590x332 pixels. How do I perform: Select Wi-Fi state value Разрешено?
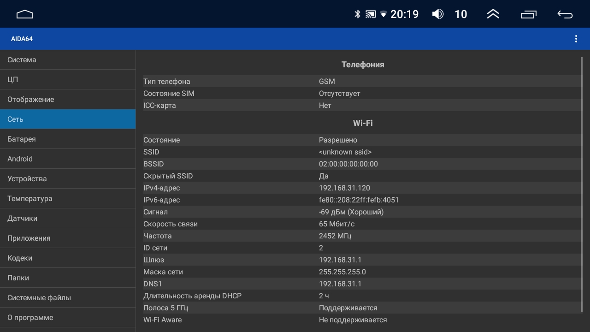(x=338, y=140)
